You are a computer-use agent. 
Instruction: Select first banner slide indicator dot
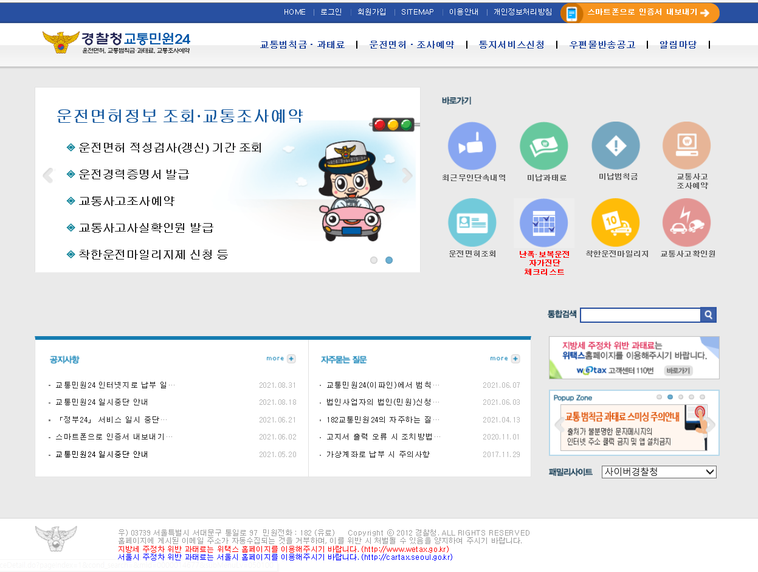point(374,260)
